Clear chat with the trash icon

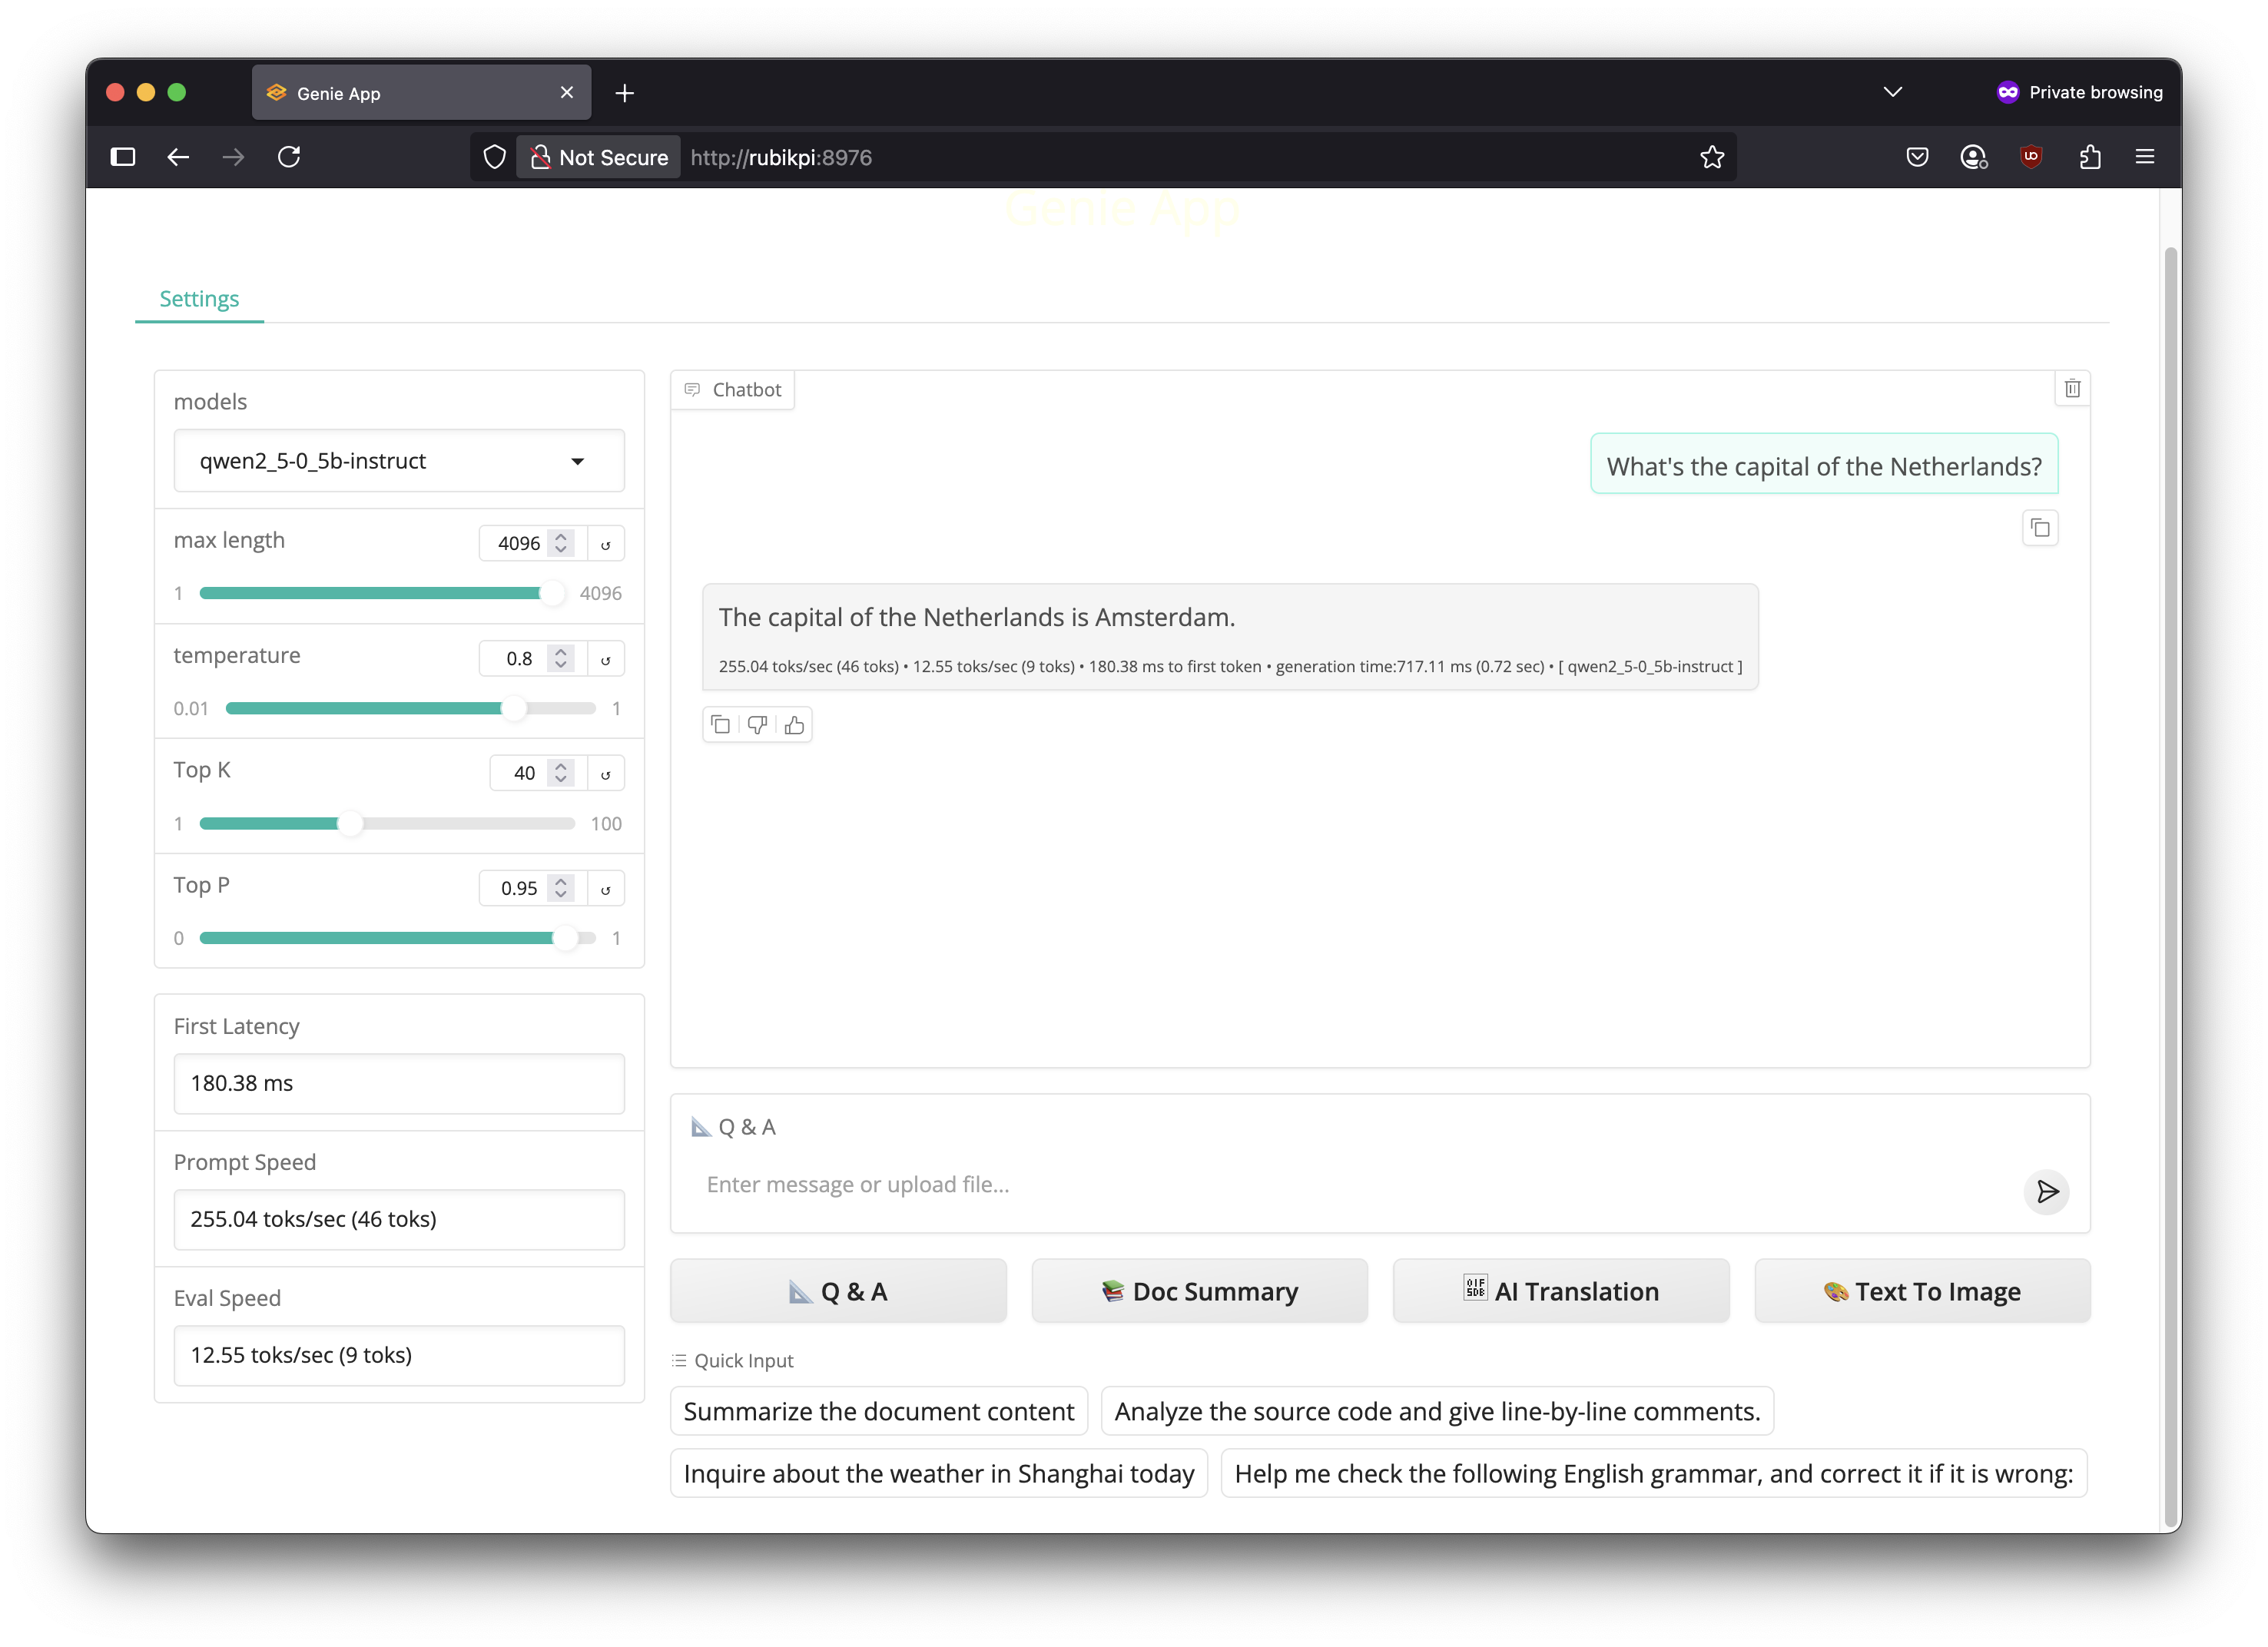click(2072, 389)
